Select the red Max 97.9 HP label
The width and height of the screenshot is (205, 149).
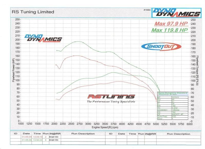(x=171, y=24)
